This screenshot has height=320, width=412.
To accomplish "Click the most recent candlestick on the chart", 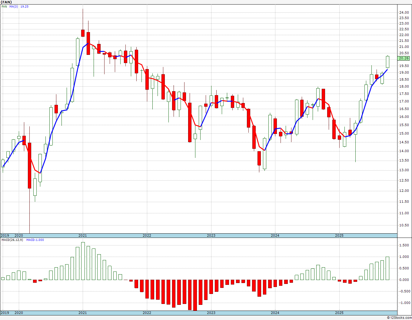I will (x=387, y=62).
